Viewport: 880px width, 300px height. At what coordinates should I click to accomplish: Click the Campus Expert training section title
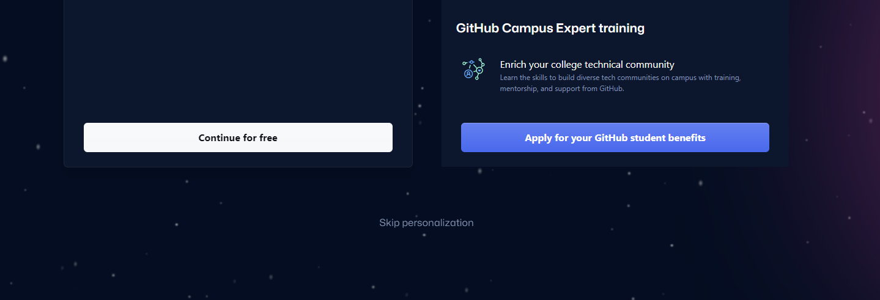click(x=550, y=28)
